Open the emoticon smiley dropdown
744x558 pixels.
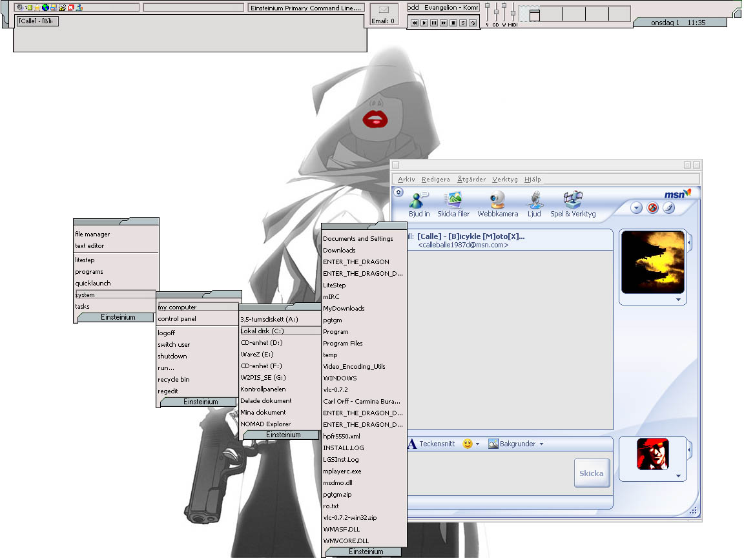tap(471, 444)
